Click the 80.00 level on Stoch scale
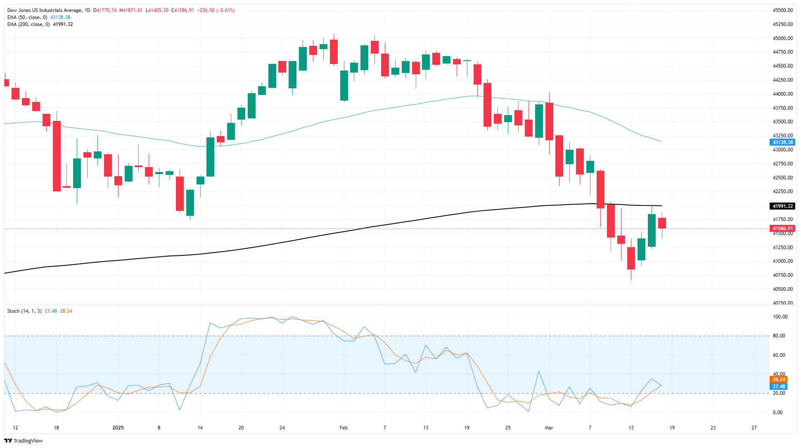The width and height of the screenshot is (801, 448). (779, 336)
